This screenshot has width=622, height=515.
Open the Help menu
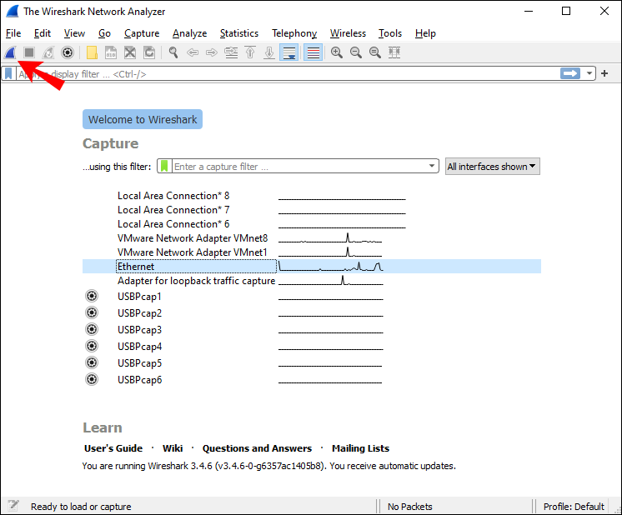tap(425, 33)
